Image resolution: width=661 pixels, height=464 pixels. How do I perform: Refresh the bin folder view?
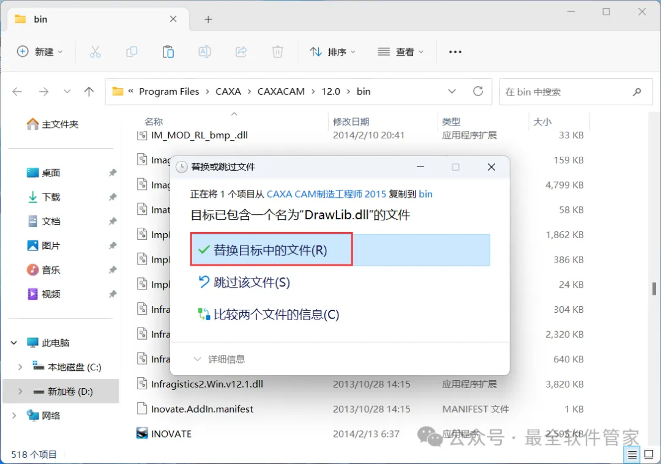pyautogui.click(x=478, y=91)
